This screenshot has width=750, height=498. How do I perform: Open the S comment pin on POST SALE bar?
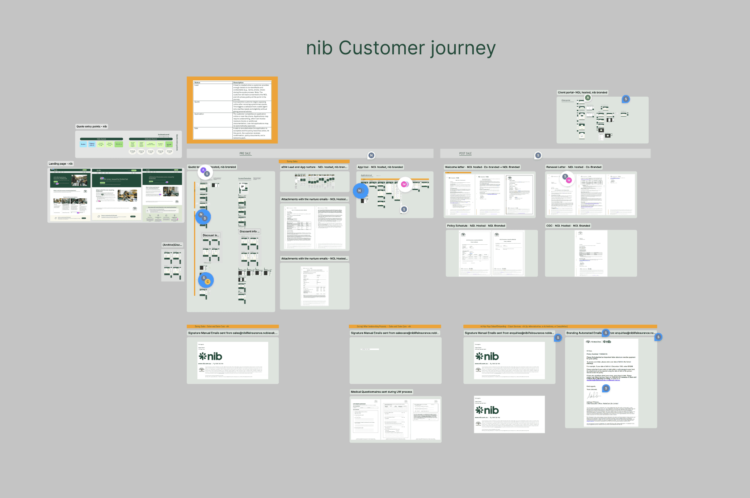tap(538, 155)
